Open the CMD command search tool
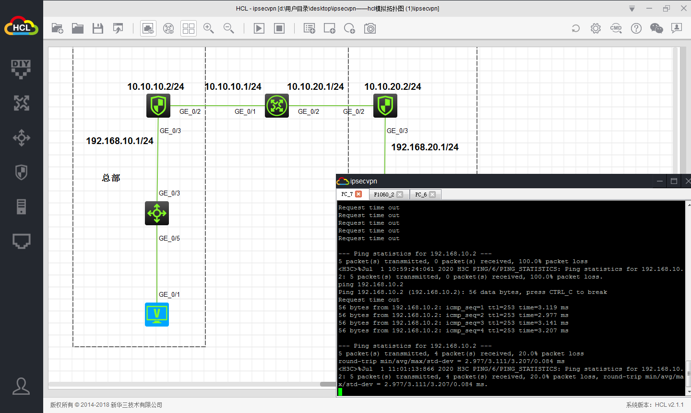This screenshot has height=413, width=691. coord(616,29)
